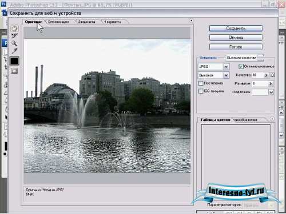The height and width of the screenshot is (214, 286).
Task: Select the Eyedropper tool
Action: click(14, 51)
